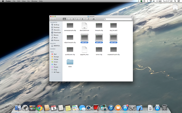Open the Go menu
The image size is (182, 113).
(28, 1)
